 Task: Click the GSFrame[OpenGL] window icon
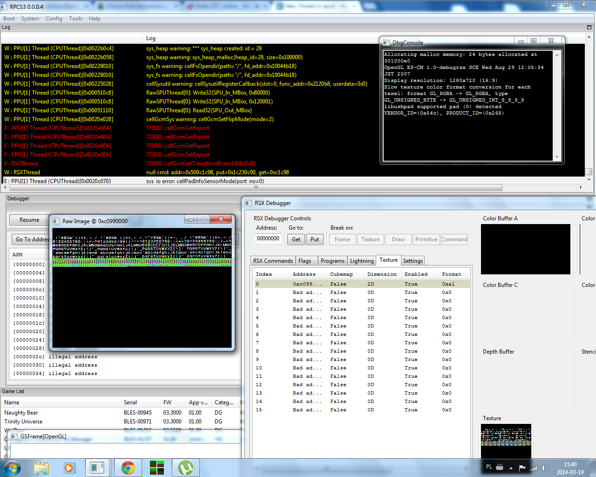click(14, 436)
